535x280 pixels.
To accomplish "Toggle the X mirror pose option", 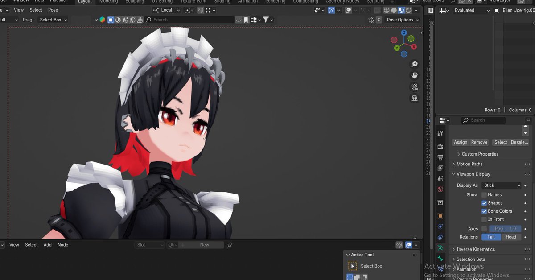I will tap(379, 20).
